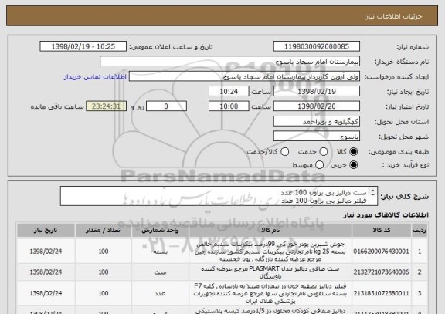Screen dimensions: 445x314
Task: Open اطلاعات تماس خریدار link
Action: point(95,77)
